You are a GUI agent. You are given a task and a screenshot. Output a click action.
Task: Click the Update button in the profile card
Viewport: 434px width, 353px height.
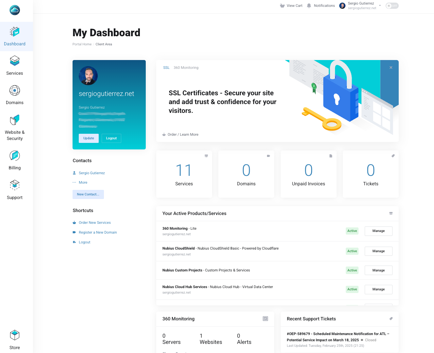(89, 138)
